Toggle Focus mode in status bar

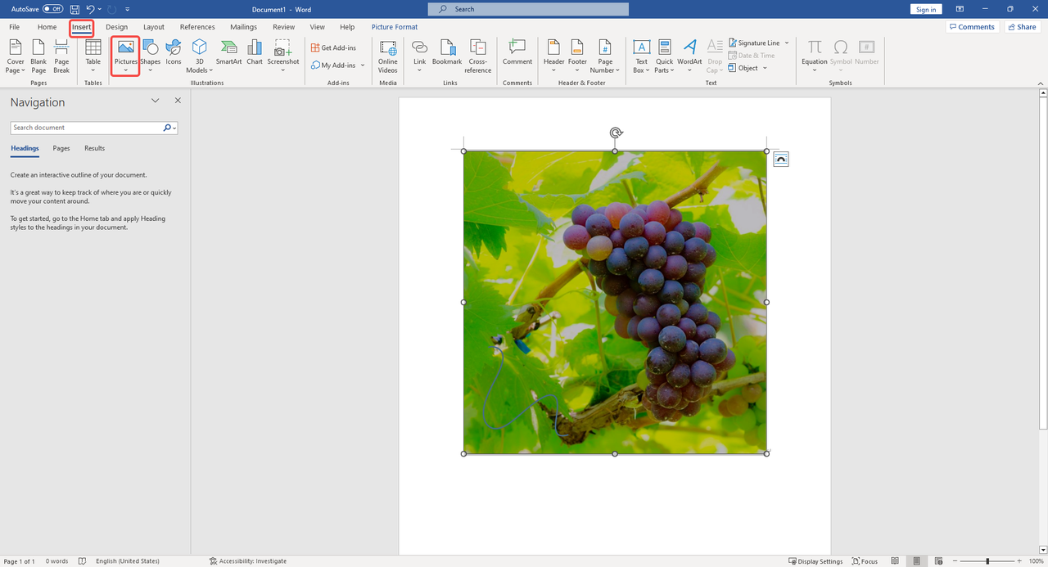[x=865, y=561]
